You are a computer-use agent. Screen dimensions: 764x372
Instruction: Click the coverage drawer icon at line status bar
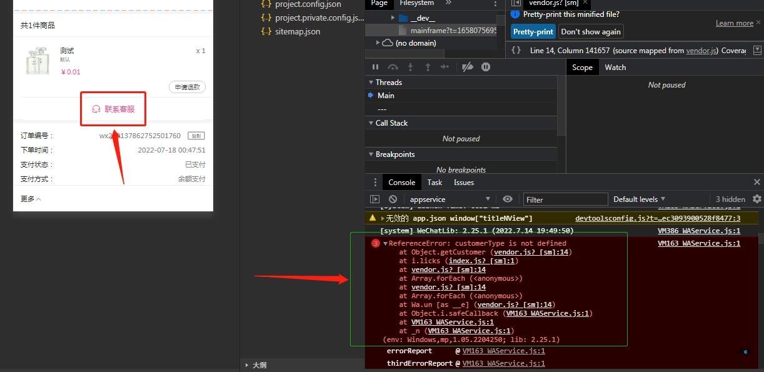758,50
